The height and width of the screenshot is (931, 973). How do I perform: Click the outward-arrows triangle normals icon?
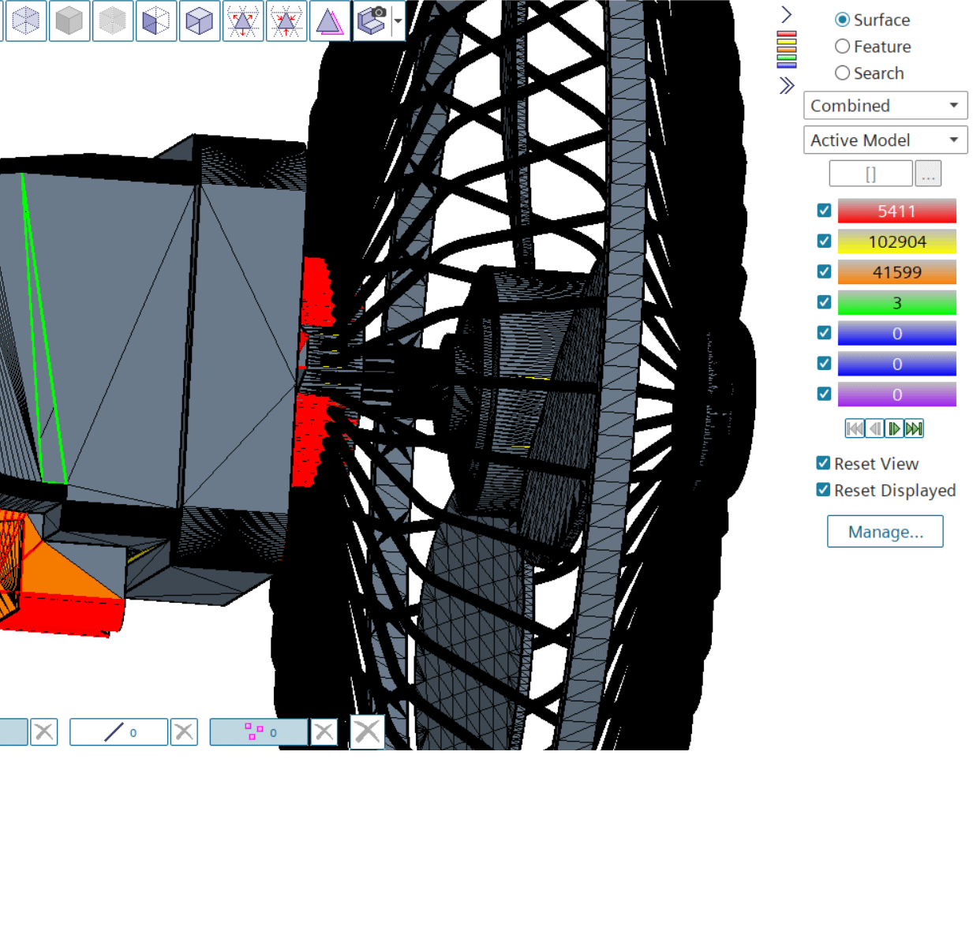click(x=243, y=21)
